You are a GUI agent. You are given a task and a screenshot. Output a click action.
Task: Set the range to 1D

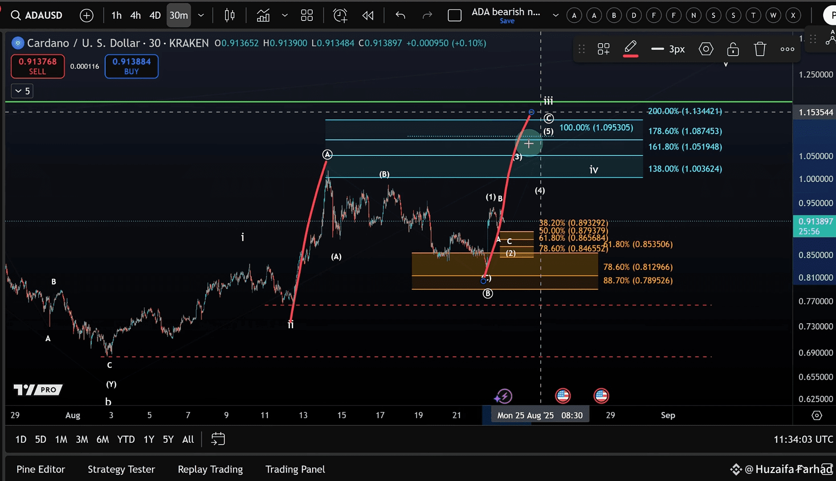pos(21,440)
